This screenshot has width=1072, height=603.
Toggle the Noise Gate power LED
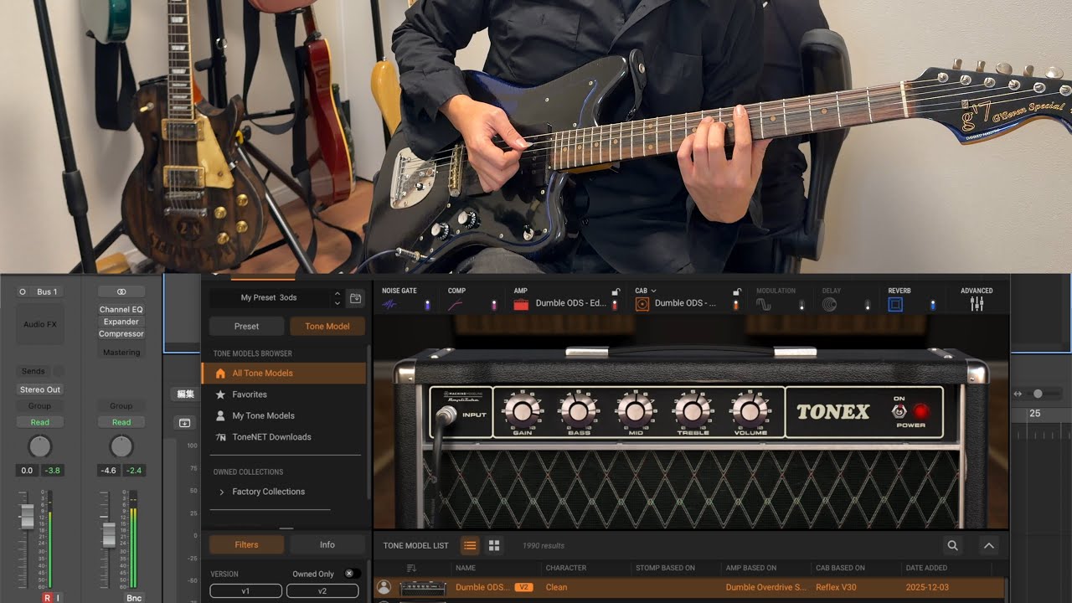pos(427,305)
